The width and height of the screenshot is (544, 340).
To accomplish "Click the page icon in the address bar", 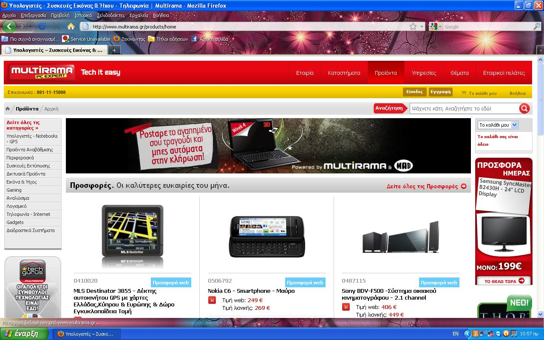I will tap(85, 26).
